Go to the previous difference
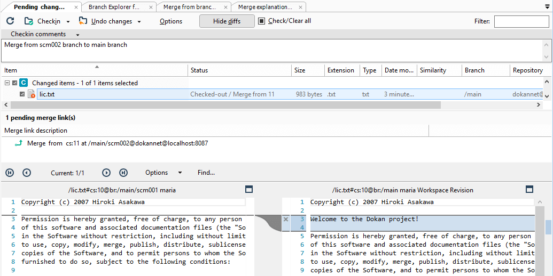Viewport: 553px width, 276px height. click(27, 173)
